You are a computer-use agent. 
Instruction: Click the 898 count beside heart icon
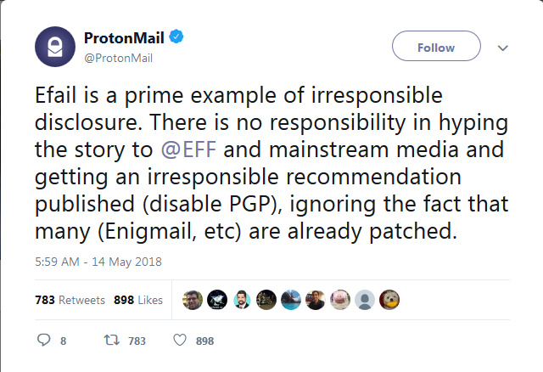[x=204, y=341]
